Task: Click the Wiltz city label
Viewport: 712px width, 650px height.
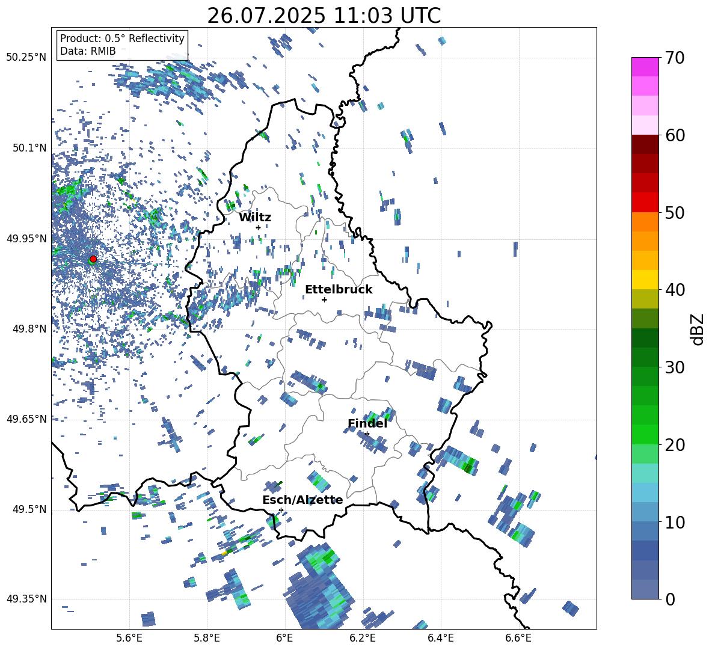Action: click(255, 218)
